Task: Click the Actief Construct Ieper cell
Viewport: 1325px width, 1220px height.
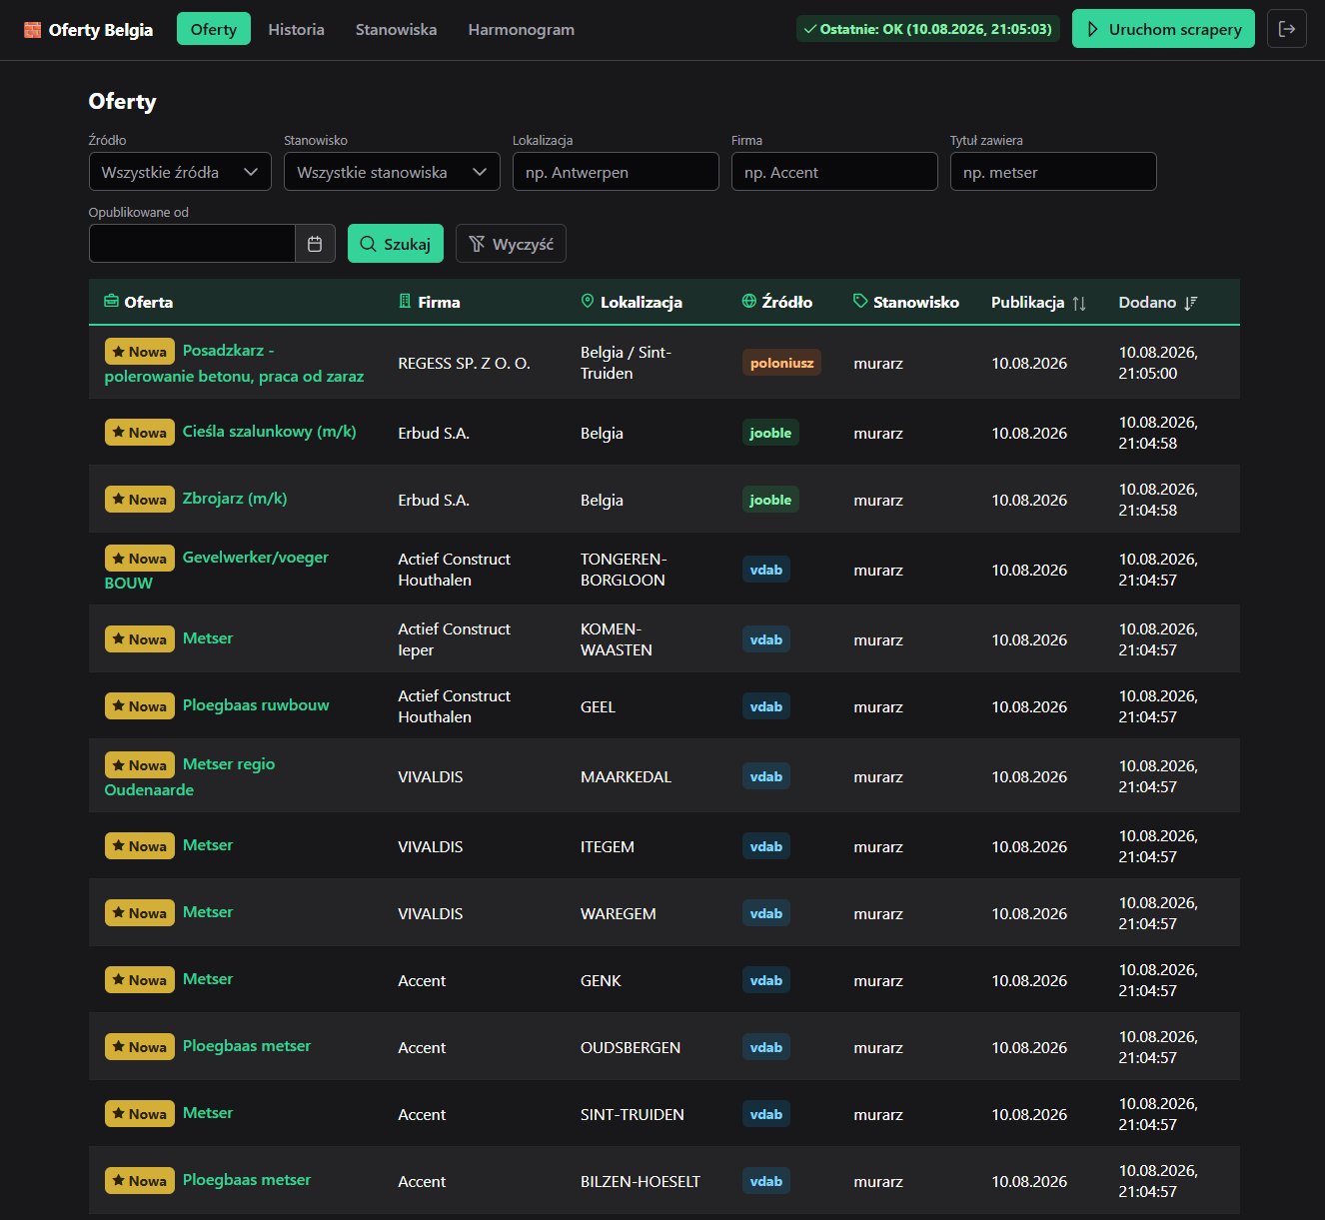Action: pos(455,639)
